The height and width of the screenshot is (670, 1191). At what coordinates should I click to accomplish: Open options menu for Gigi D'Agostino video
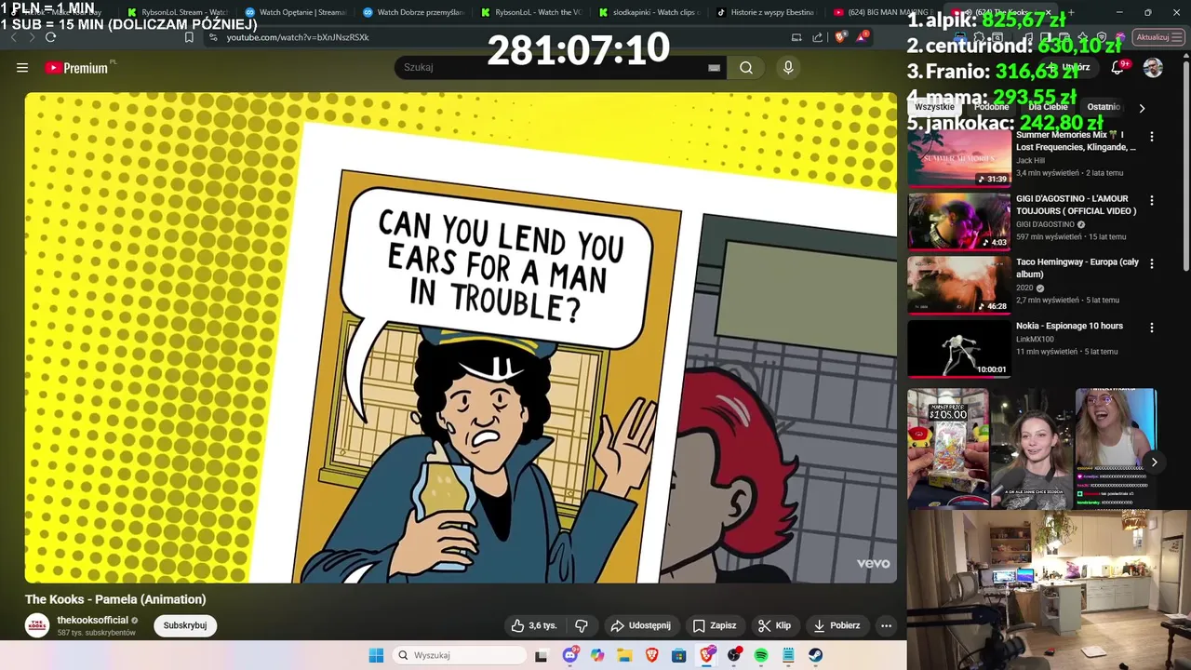[1152, 200]
